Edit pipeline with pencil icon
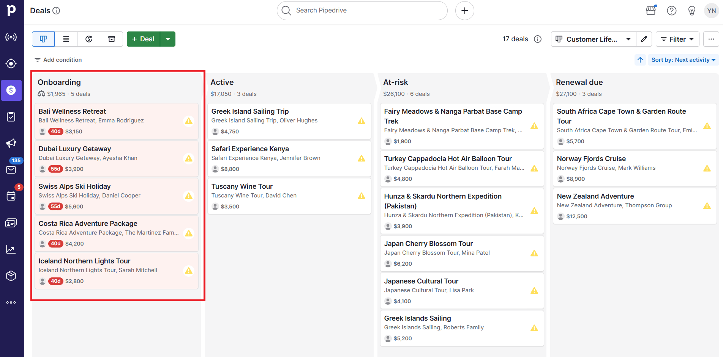This screenshot has height=357, width=723. click(644, 39)
